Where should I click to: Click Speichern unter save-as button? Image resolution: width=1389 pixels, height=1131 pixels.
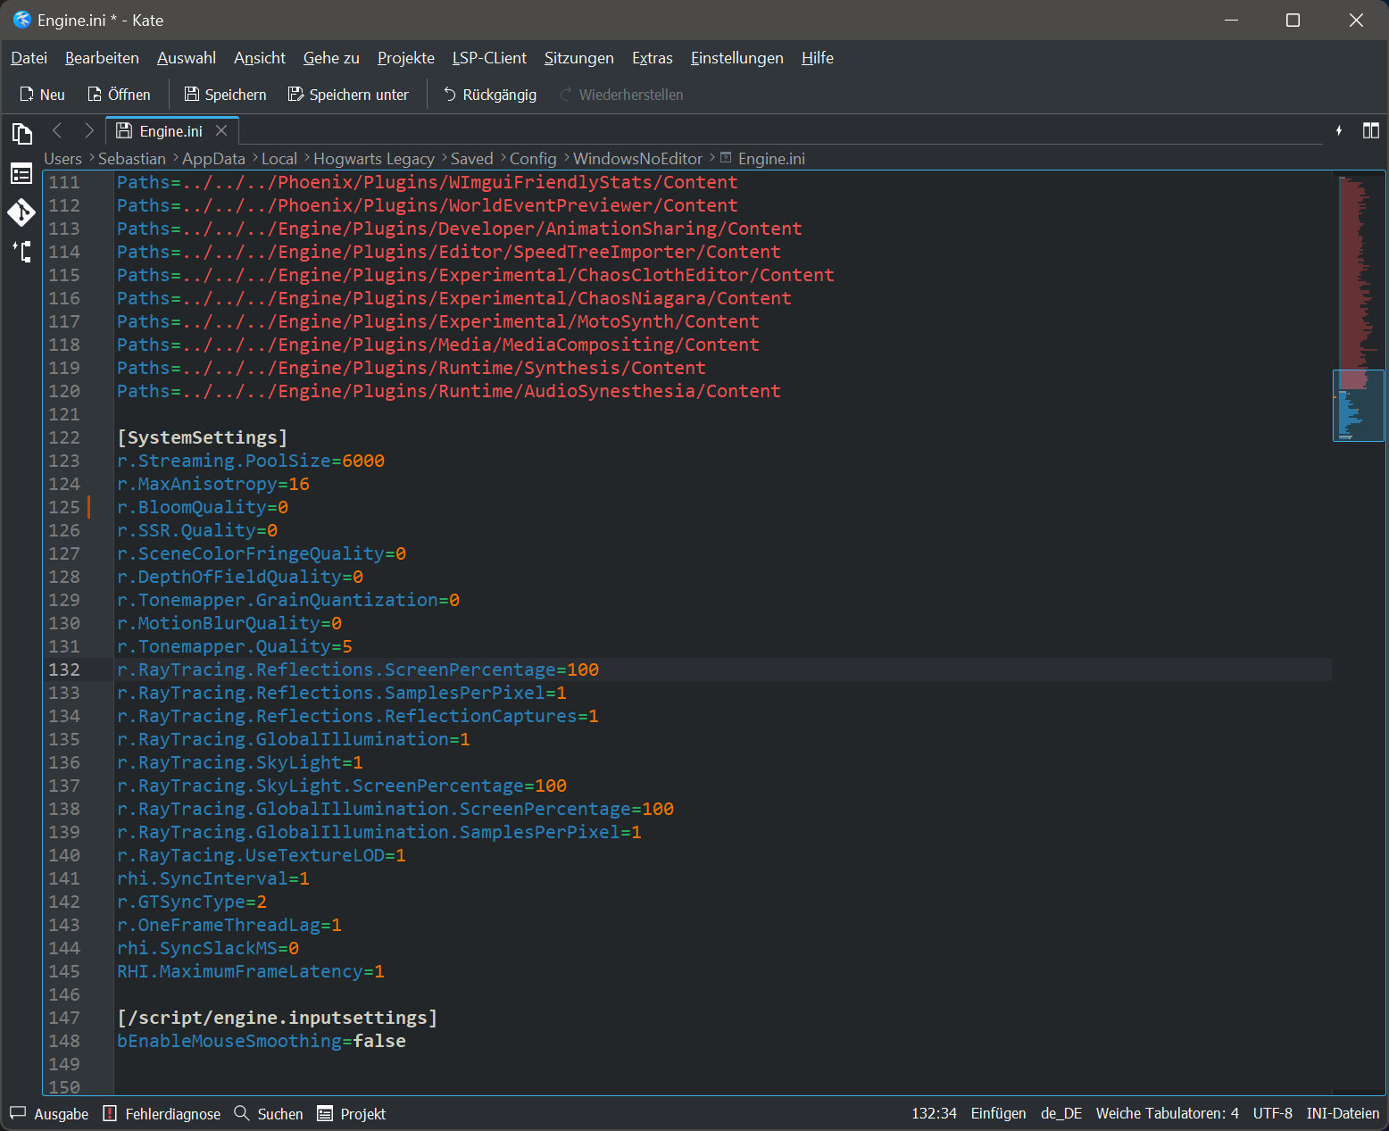[x=348, y=95]
